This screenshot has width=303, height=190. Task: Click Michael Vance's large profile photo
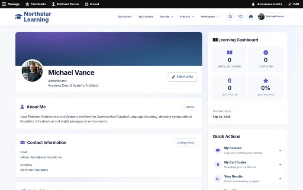pos(32,71)
